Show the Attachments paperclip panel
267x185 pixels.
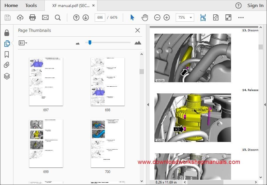pyautogui.click(x=7, y=65)
